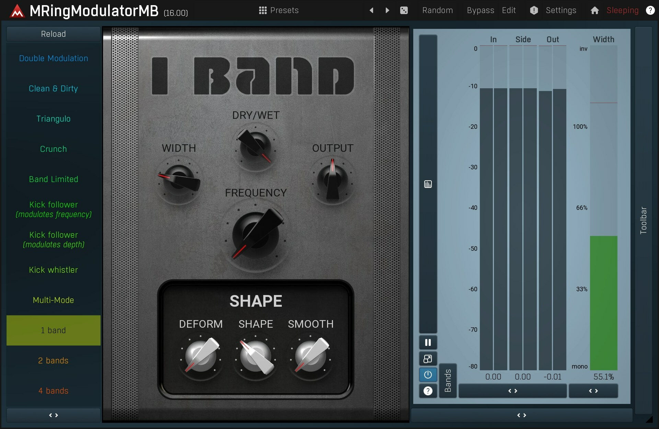Toggle the blue power button near Bands

[x=428, y=375]
